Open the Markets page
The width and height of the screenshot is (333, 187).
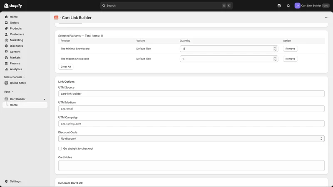click(x=15, y=57)
